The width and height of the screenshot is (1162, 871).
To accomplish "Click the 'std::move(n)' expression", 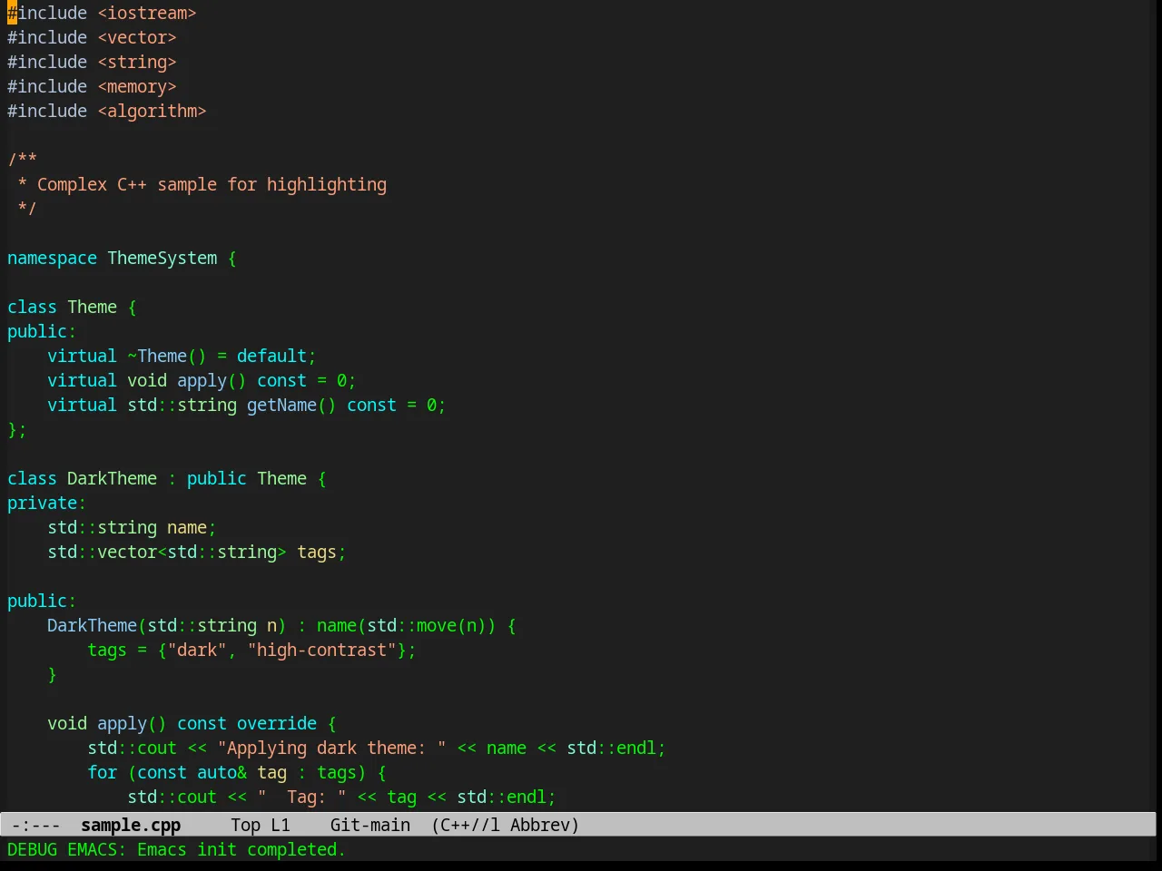I will 427,625.
